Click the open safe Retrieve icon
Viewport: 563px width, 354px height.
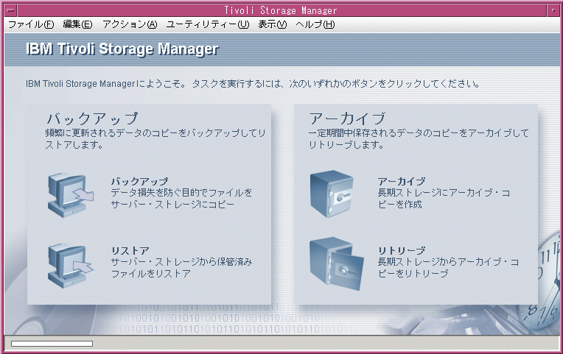[337, 264]
